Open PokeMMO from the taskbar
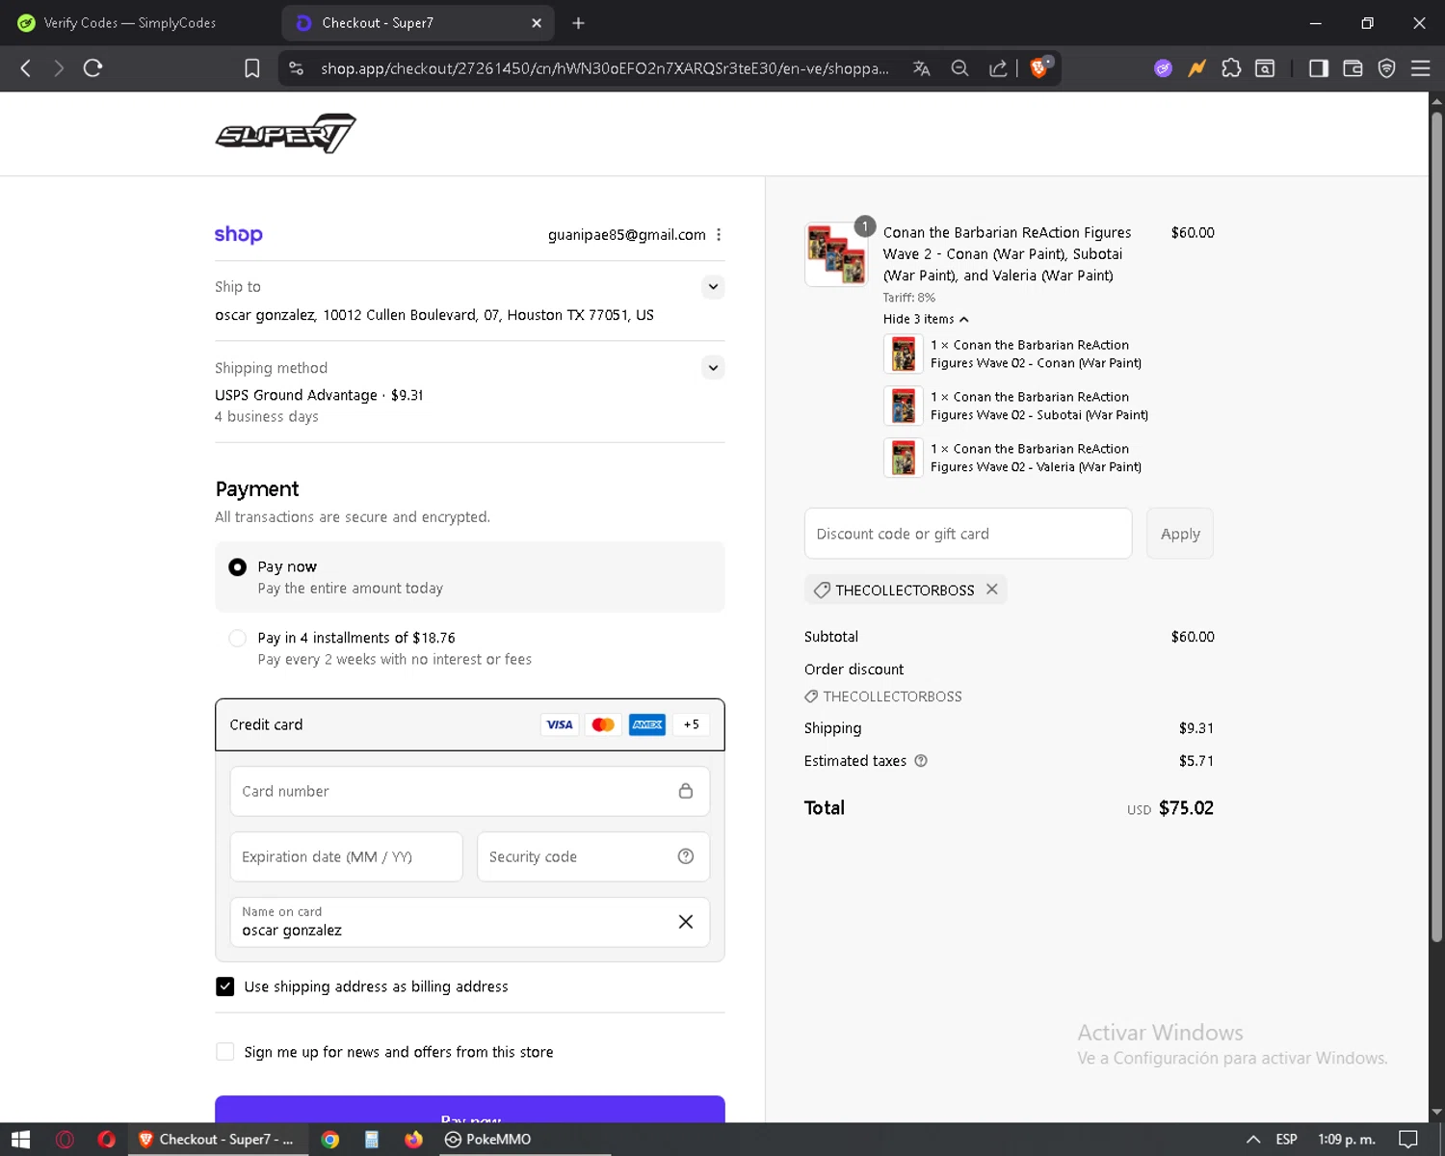The height and width of the screenshot is (1156, 1445). 488,1140
